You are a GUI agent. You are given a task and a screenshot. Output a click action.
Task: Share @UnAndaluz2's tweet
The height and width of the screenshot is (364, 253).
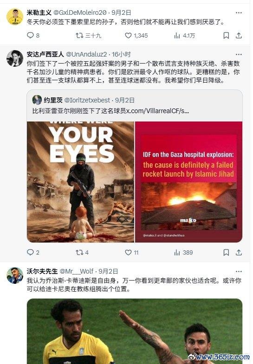(x=239, y=252)
